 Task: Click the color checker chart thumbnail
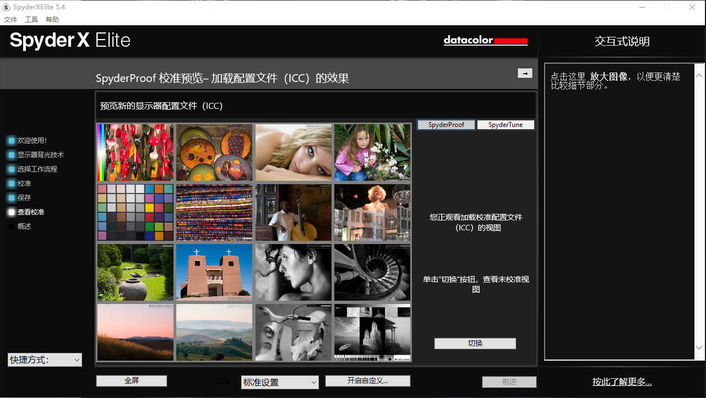pyautogui.click(x=135, y=212)
